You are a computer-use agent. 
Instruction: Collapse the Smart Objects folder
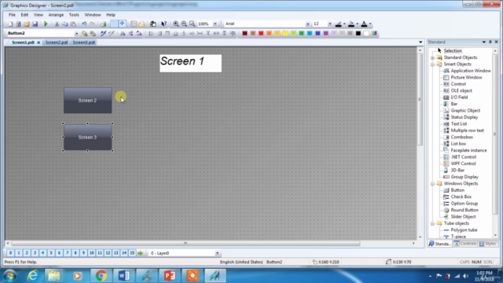click(x=432, y=64)
